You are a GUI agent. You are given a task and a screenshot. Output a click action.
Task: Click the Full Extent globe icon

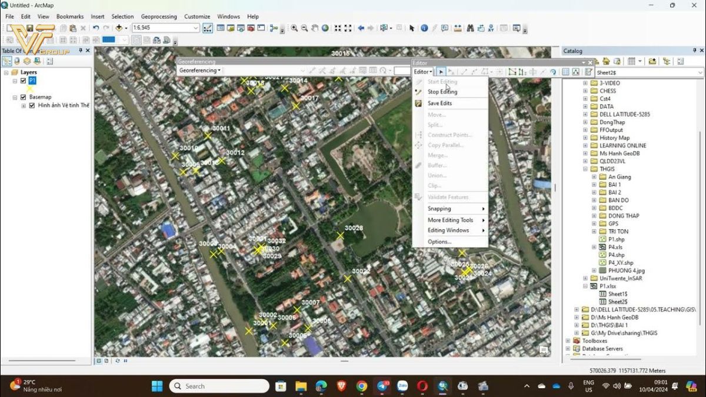(325, 28)
